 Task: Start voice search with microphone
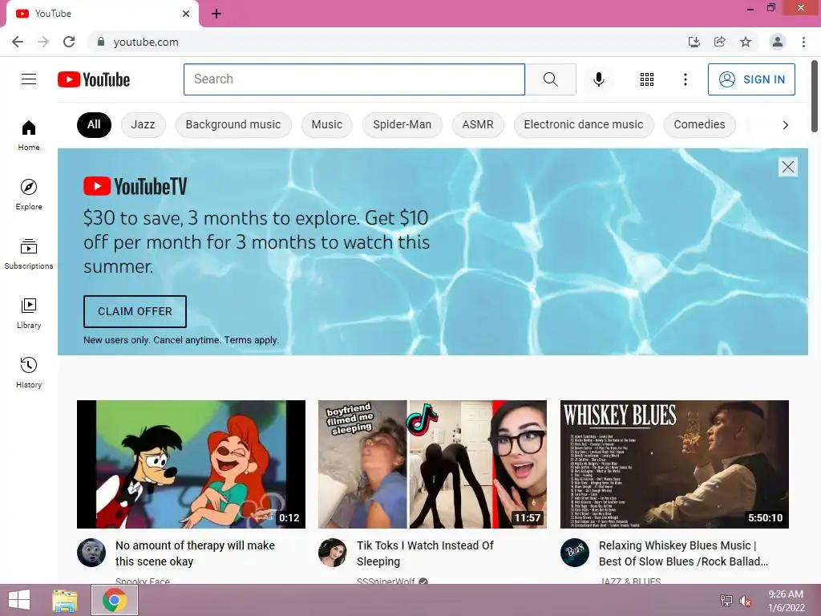(x=598, y=79)
